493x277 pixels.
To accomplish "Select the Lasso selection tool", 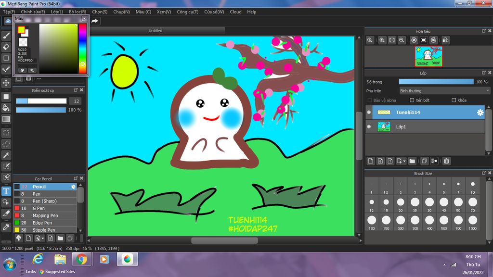I will [x=6, y=144].
